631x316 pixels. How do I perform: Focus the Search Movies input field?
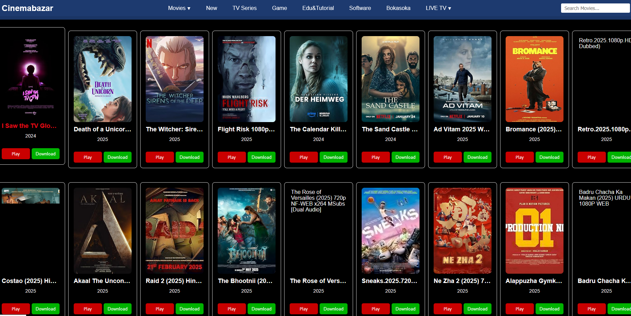point(595,8)
